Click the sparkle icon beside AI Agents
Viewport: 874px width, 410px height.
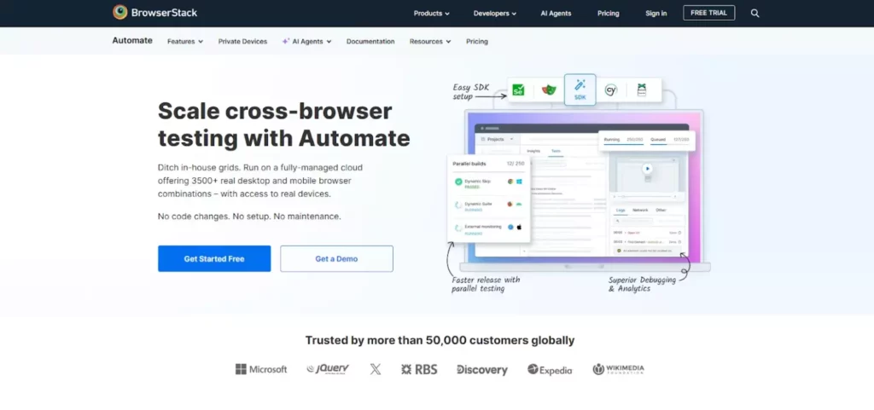click(x=285, y=41)
